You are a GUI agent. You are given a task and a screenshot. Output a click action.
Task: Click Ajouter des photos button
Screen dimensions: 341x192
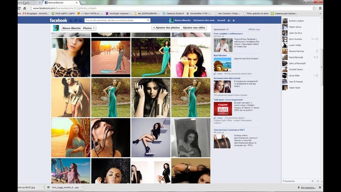click(x=166, y=27)
